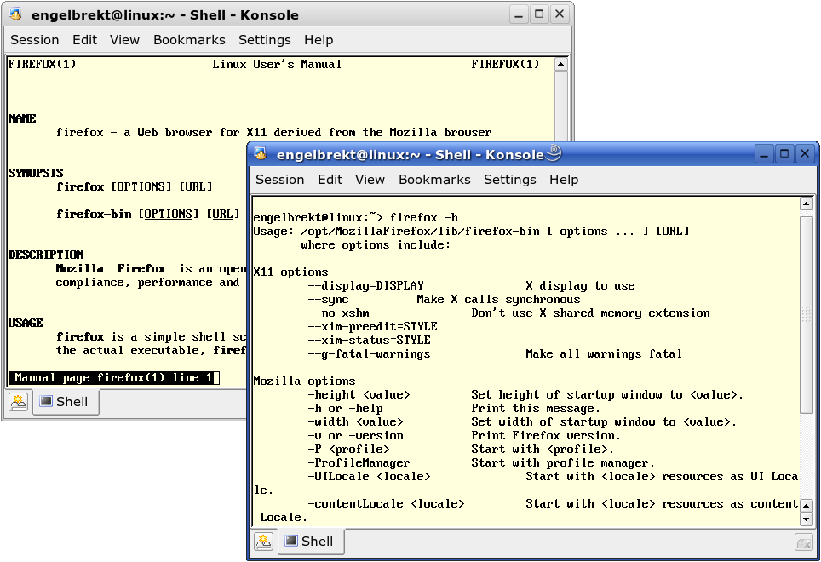Click scroll-up arrow in front Konsole scrollbar

(807, 204)
